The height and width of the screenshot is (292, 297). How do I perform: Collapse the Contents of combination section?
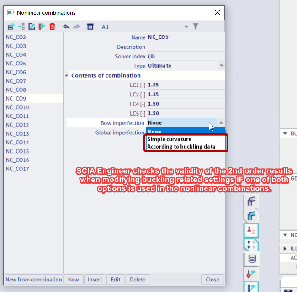click(67, 75)
